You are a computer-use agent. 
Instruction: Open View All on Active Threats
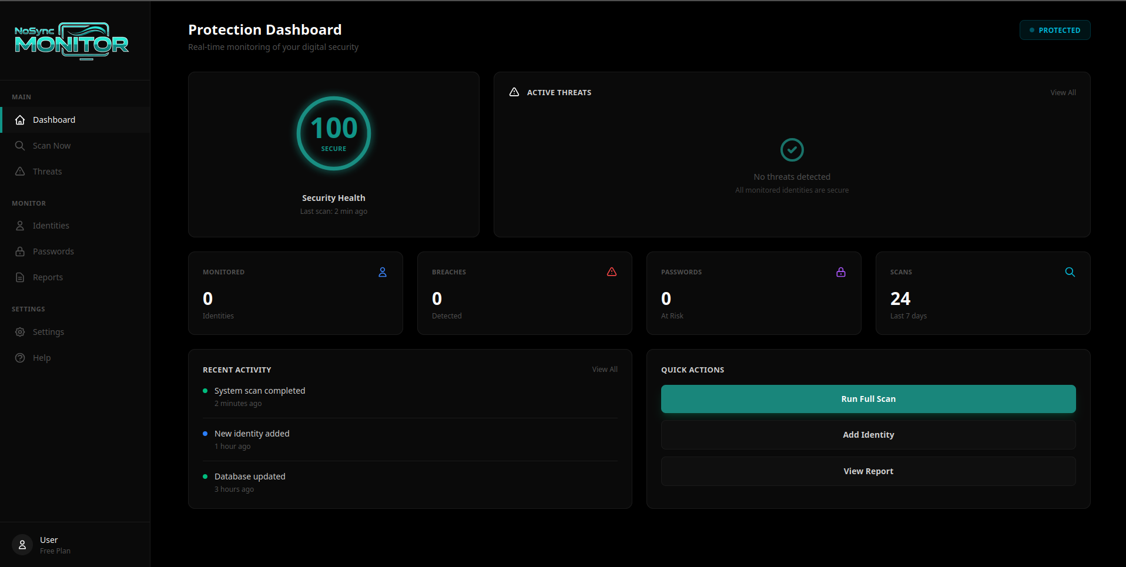[1063, 92]
